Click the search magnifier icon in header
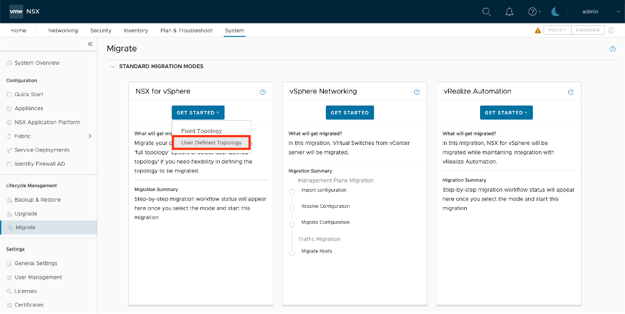 tap(486, 11)
